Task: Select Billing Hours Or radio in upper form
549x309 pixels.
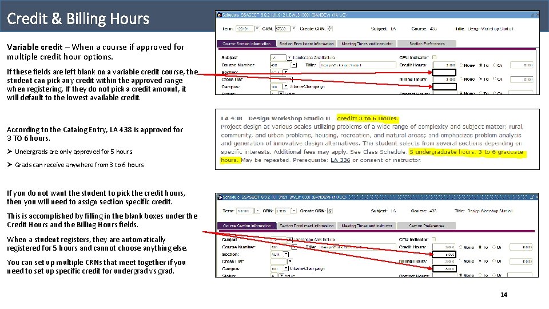Action: click(495, 79)
